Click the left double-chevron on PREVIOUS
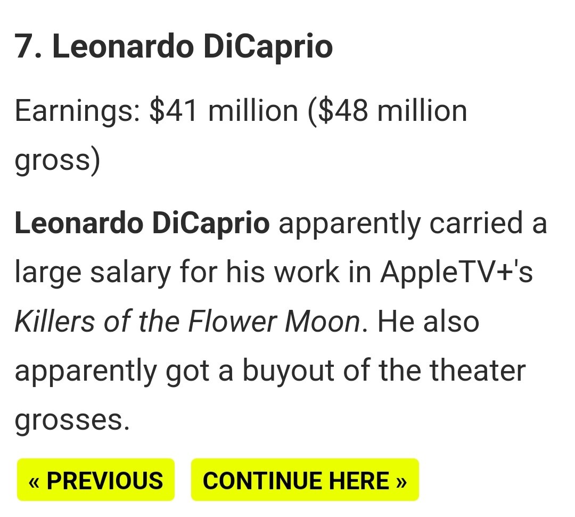Screen dimensions: 575x517 tap(34, 480)
